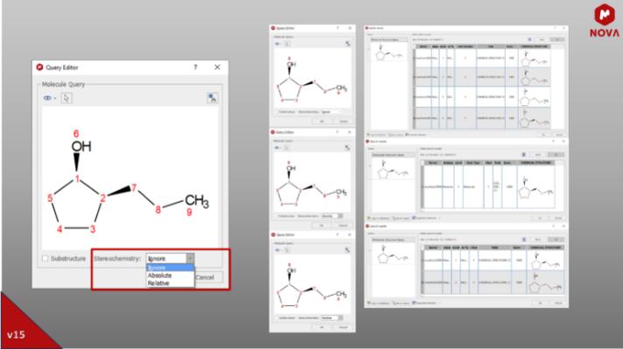Click the question mark help icon in the large Query Editor
The width and height of the screenshot is (623, 349).
click(x=195, y=67)
